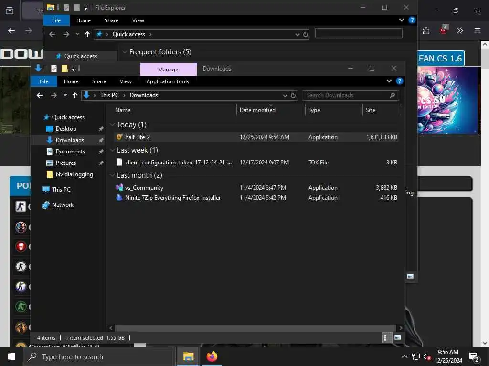This screenshot has width=489, height=366.
Task: Collapse the Last month (2) group
Action: pyautogui.click(x=112, y=175)
